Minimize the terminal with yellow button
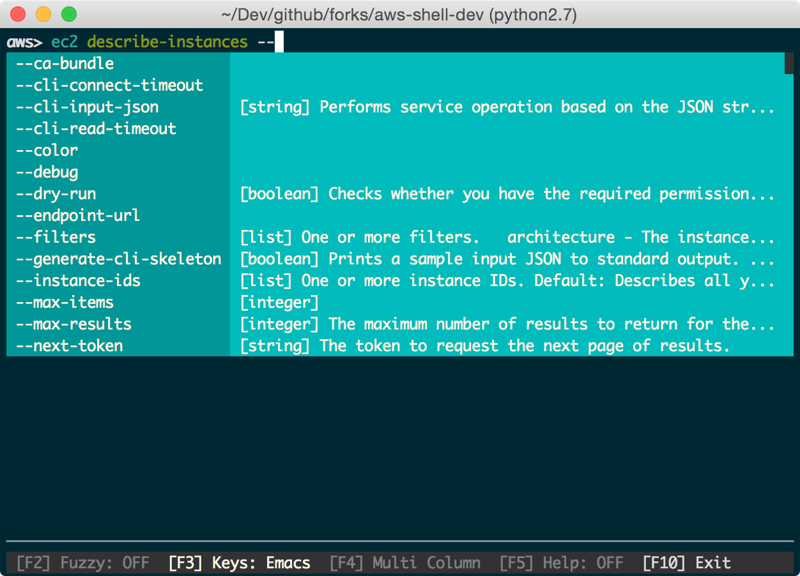This screenshot has height=576, width=800. [43, 13]
